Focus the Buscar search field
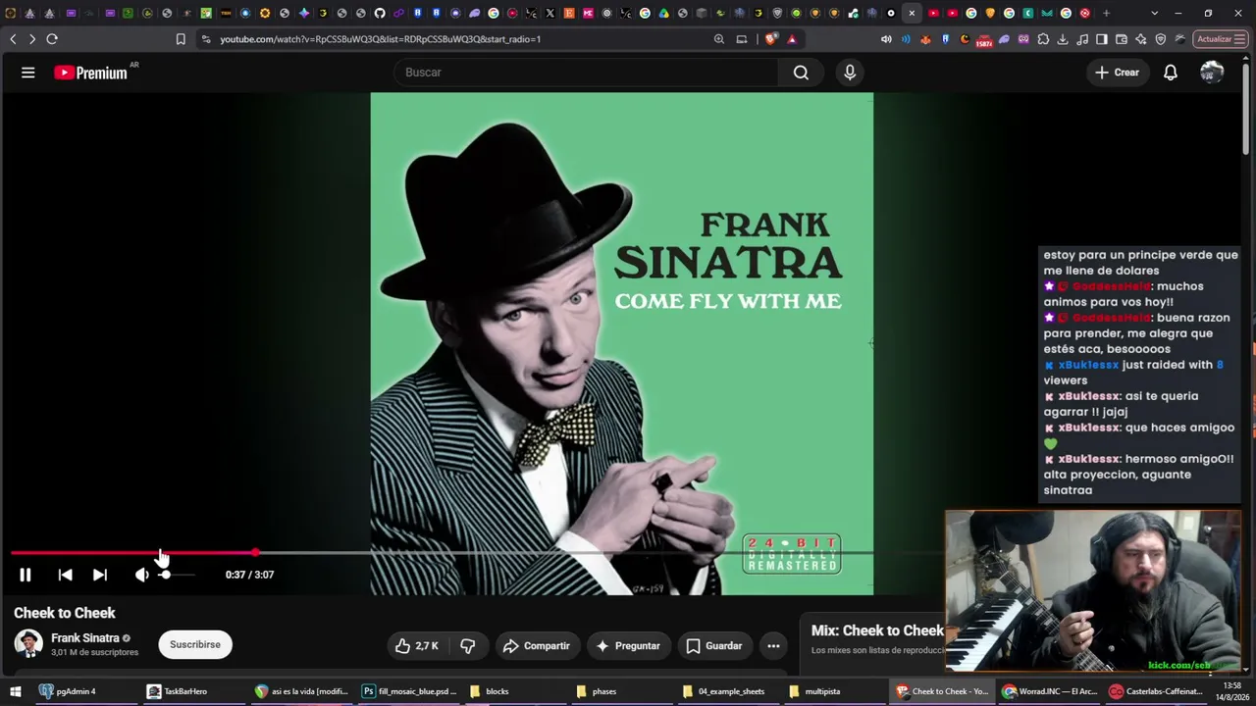This screenshot has height=706, width=1256. tap(587, 73)
